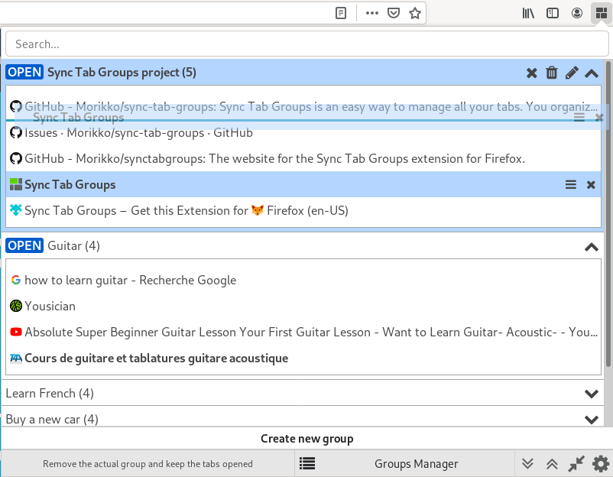Open settings gear icon in footer
The width and height of the screenshot is (613, 477).
[x=601, y=464]
